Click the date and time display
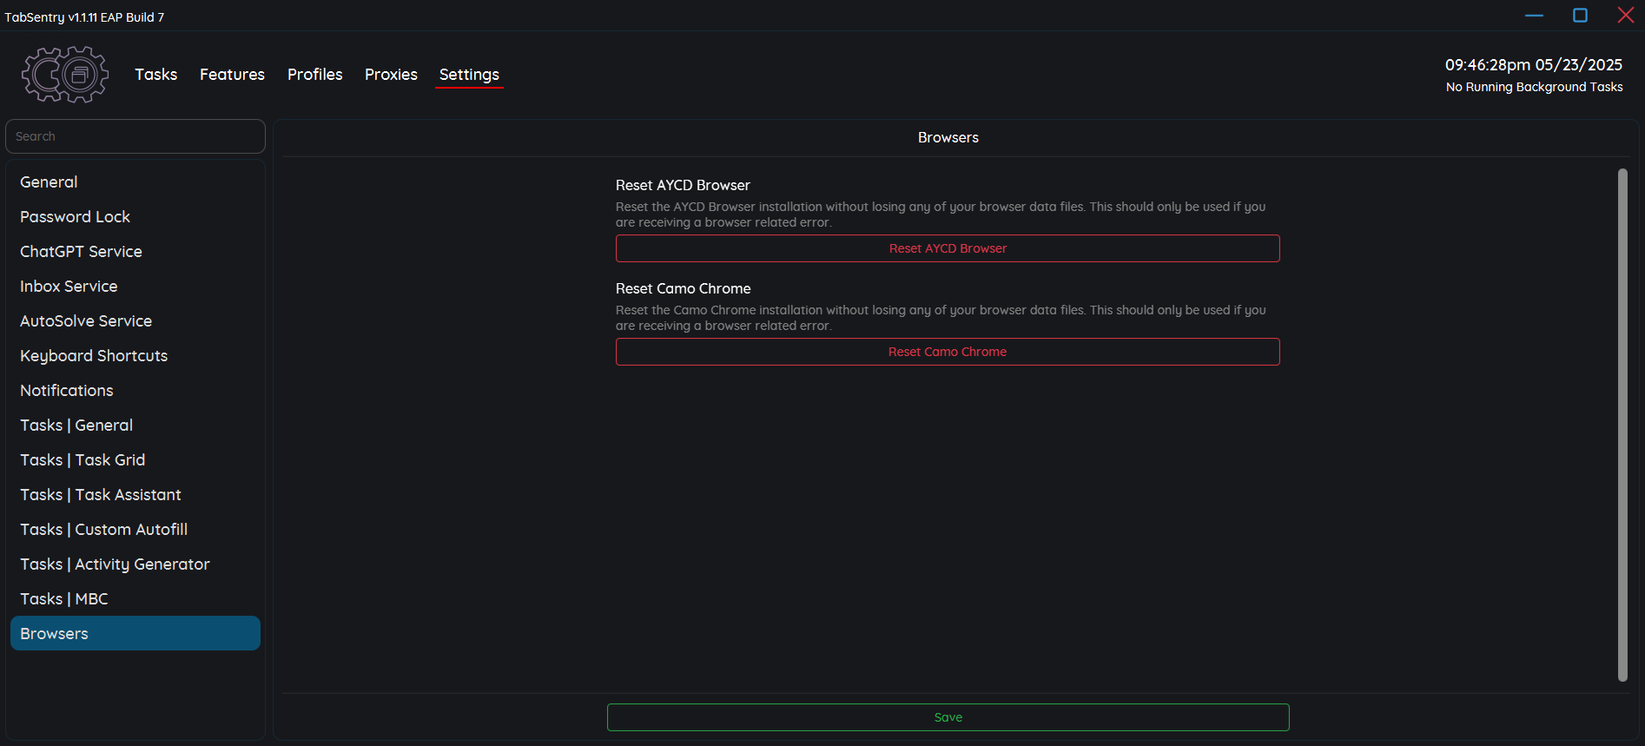Viewport: 1645px width, 746px height. pos(1533,65)
